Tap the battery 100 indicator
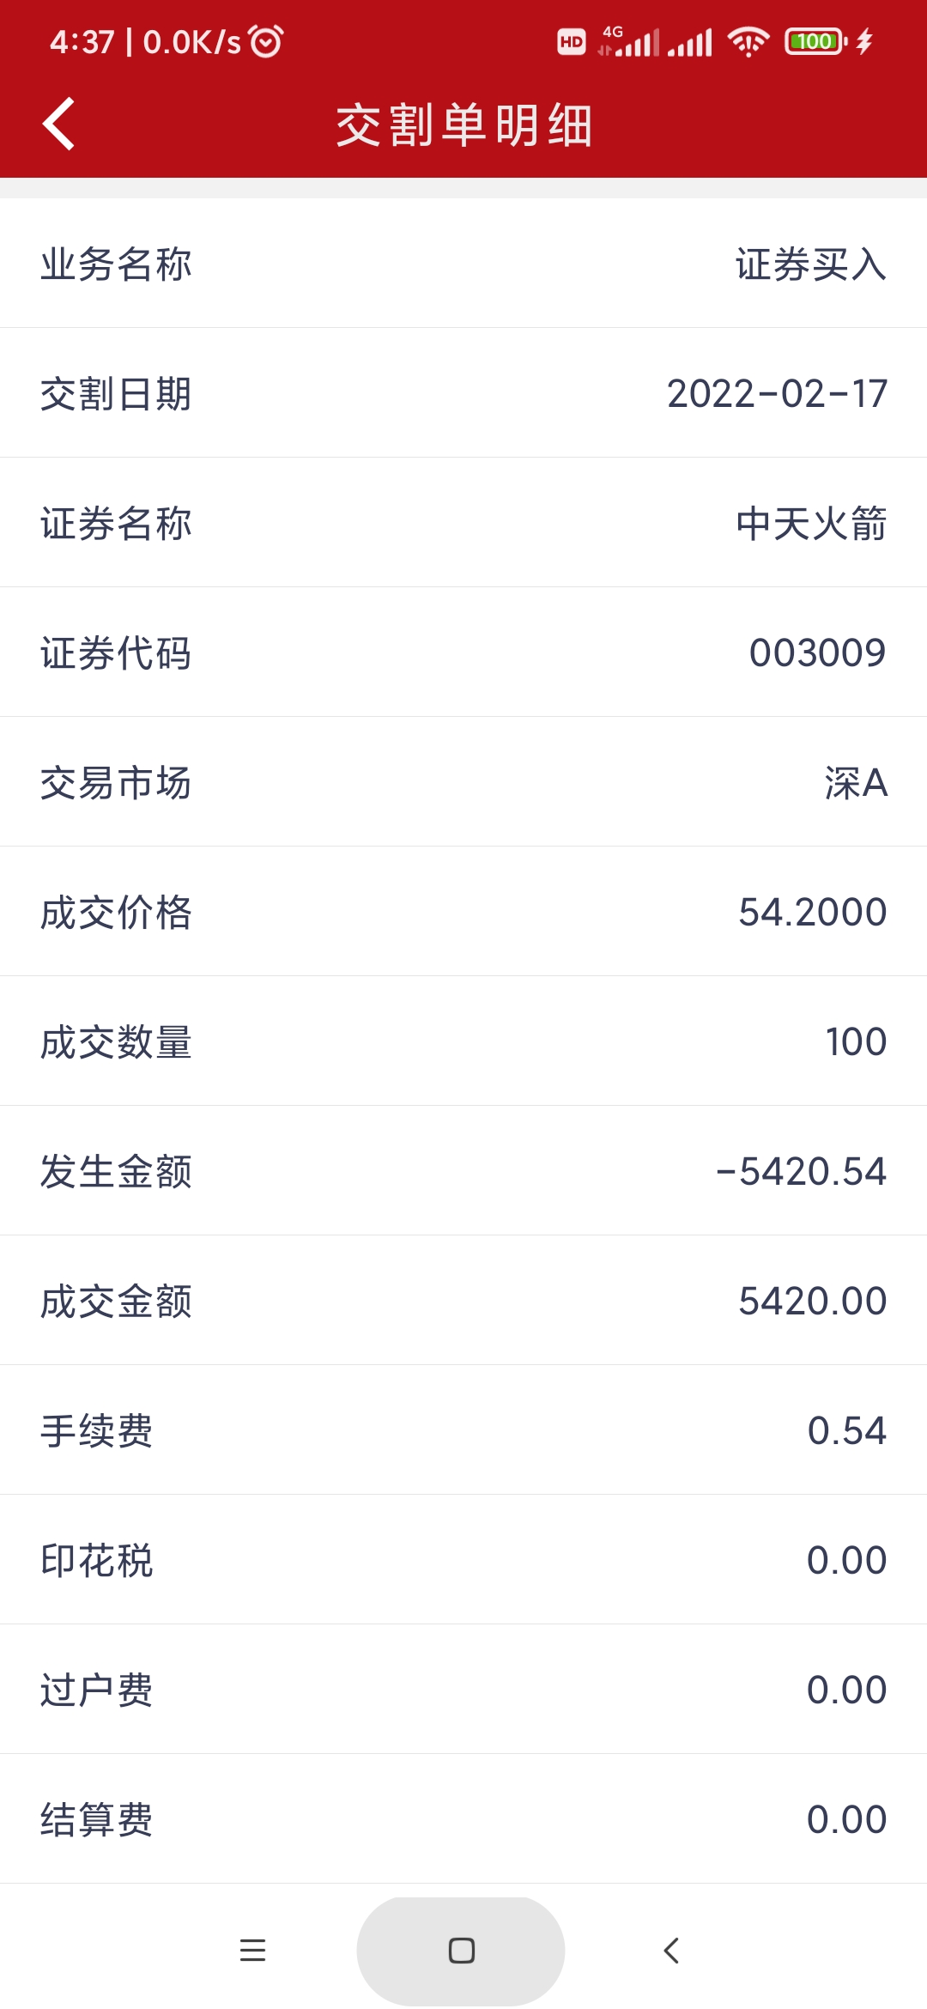 [x=815, y=41]
